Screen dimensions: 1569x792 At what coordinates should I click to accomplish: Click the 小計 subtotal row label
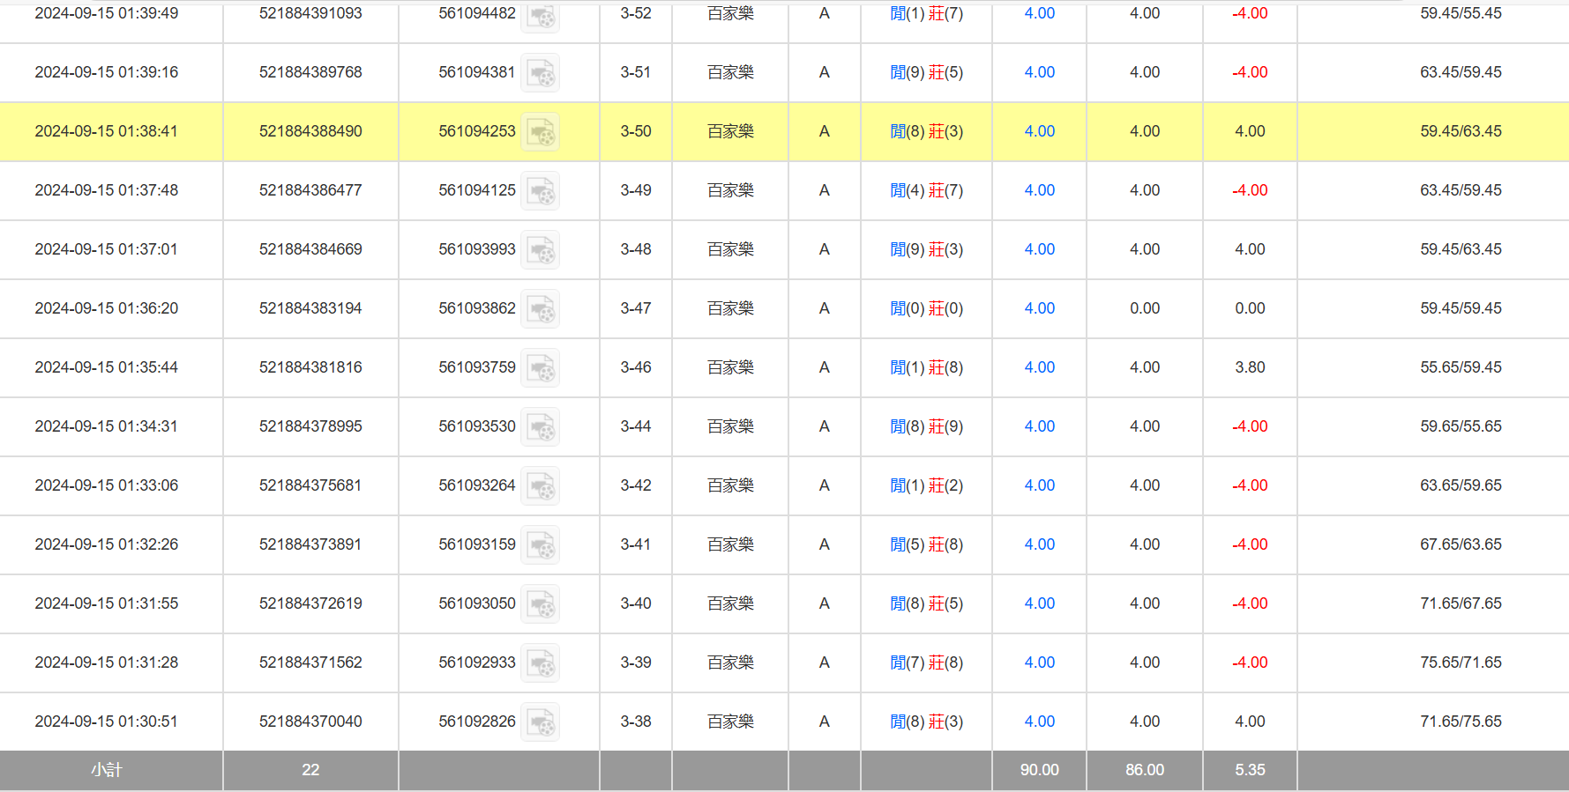106,770
